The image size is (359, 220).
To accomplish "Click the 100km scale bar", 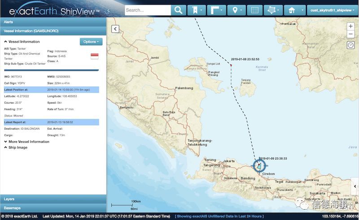I will click(x=122, y=205).
